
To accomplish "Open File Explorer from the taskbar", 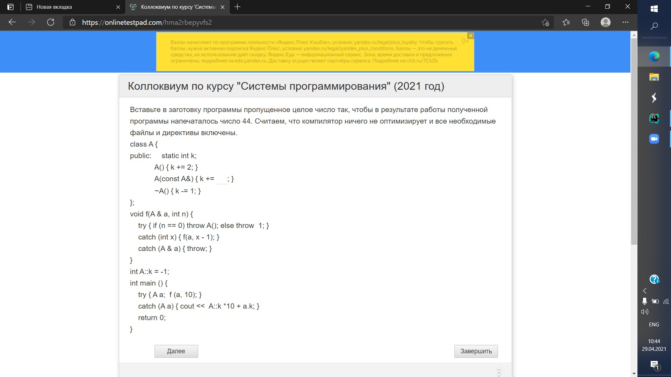I will (x=654, y=77).
